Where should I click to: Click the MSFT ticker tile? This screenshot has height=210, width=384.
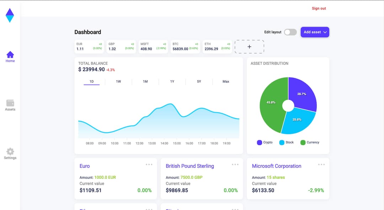tap(153, 46)
